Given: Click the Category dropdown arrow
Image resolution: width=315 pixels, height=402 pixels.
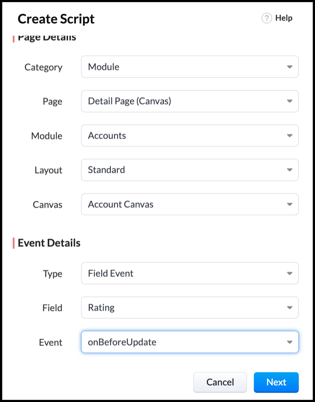Looking at the screenshot, I should (290, 67).
